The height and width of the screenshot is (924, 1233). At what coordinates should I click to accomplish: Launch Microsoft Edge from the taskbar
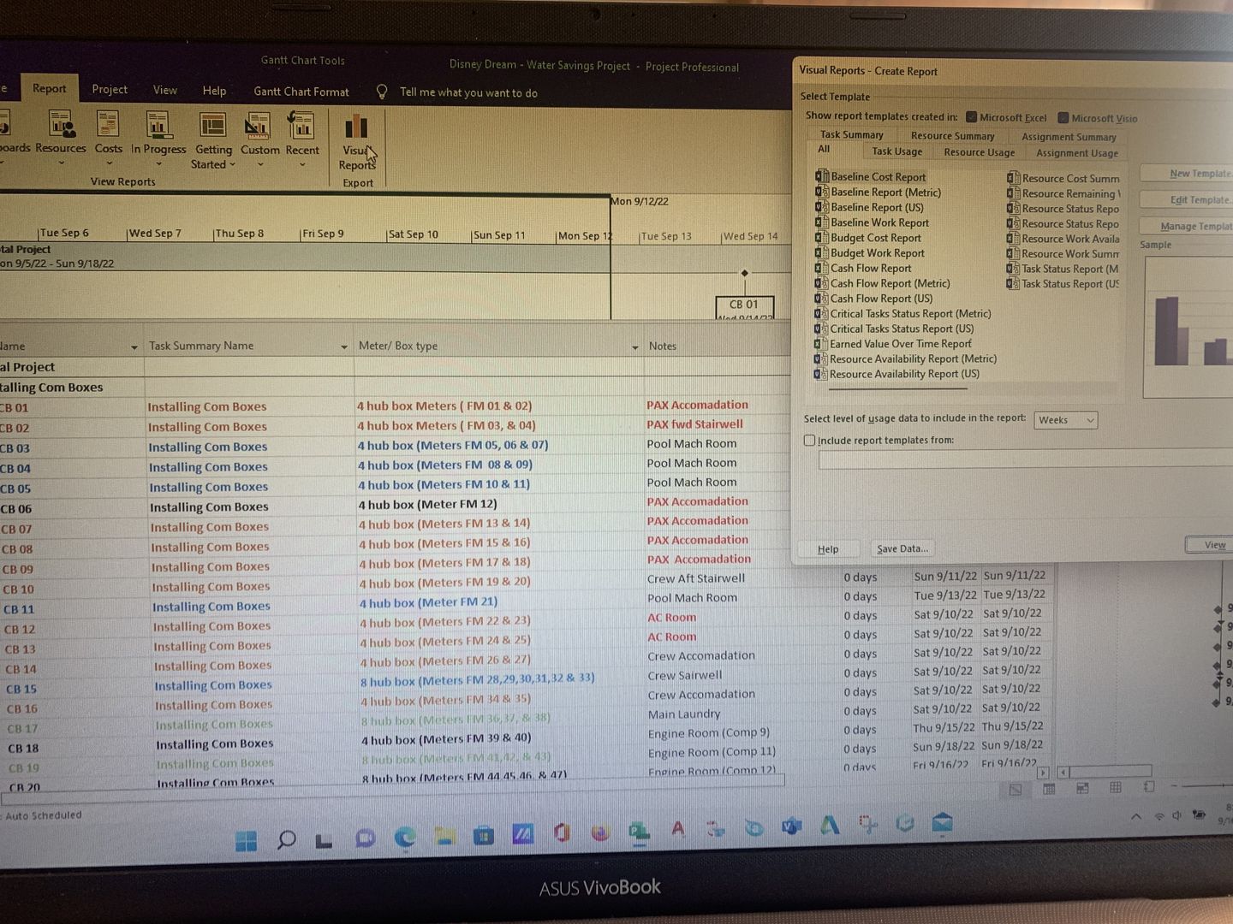pos(404,837)
